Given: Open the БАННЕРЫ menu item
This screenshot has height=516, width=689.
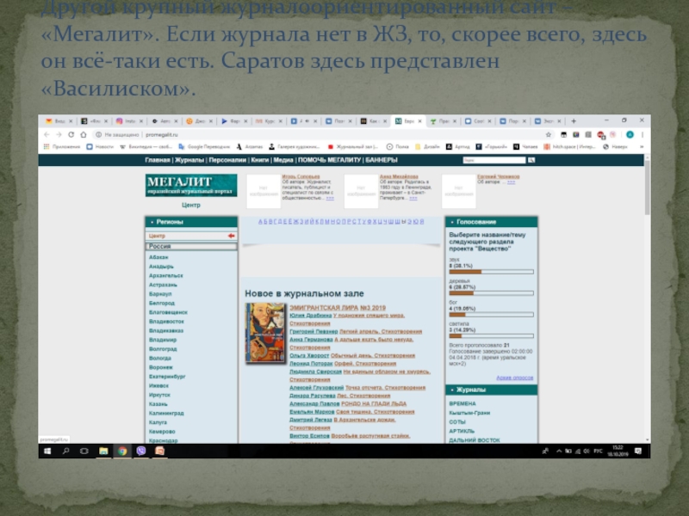Looking at the screenshot, I should pyautogui.click(x=382, y=160).
